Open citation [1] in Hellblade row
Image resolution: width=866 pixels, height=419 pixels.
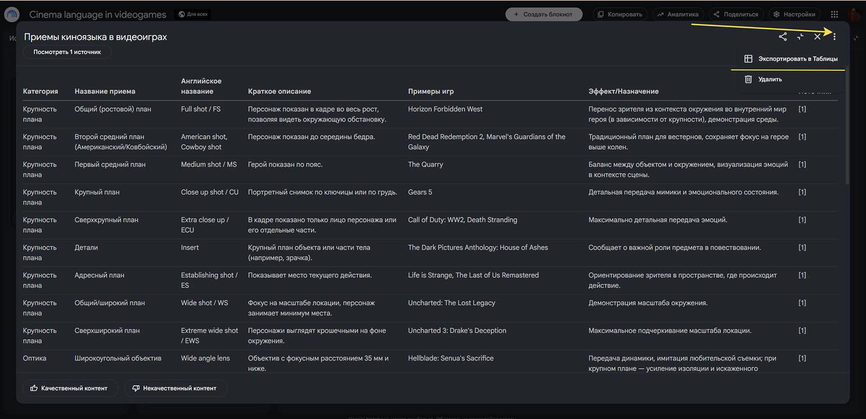pyautogui.click(x=802, y=358)
